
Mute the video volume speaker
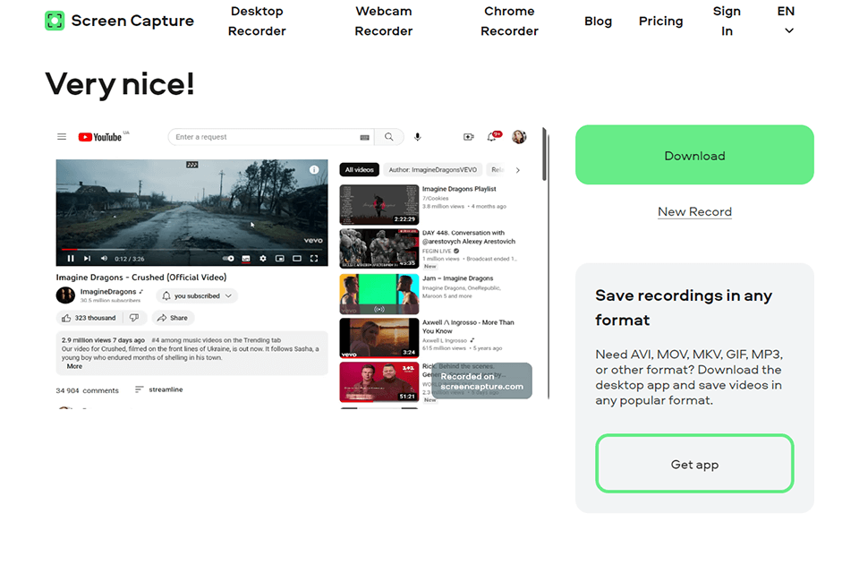click(x=104, y=259)
